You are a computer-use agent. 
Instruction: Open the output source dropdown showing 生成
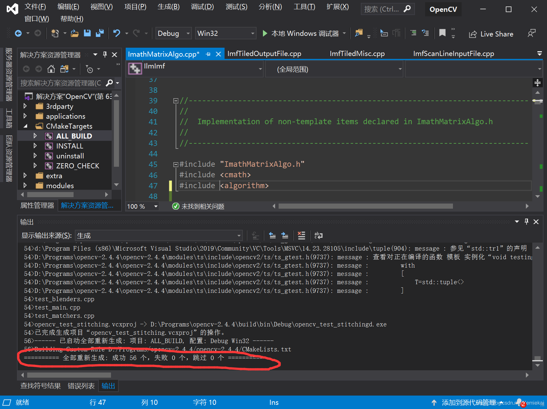point(159,236)
